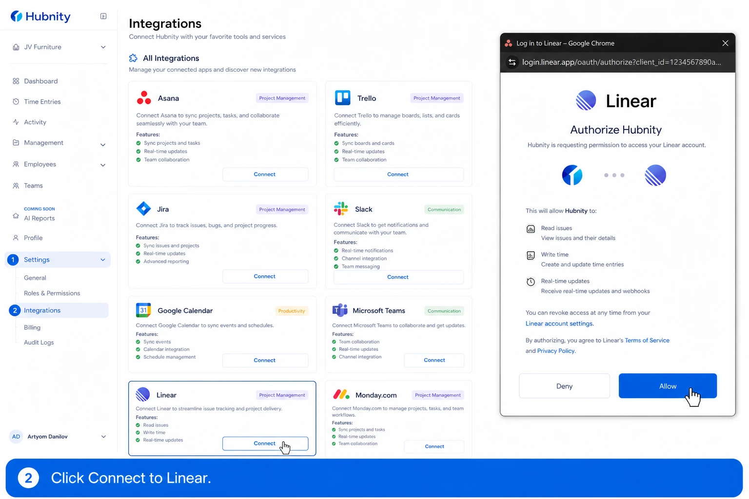Click the Teams people icon
Viewport: 749px width, 499px height.
click(x=16, y=186)
